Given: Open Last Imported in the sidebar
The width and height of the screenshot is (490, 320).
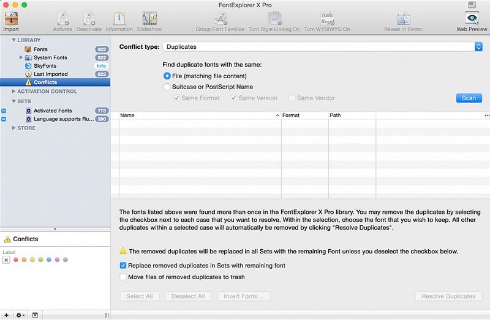Looking at the screenshot, I should (x=50, y=74).
